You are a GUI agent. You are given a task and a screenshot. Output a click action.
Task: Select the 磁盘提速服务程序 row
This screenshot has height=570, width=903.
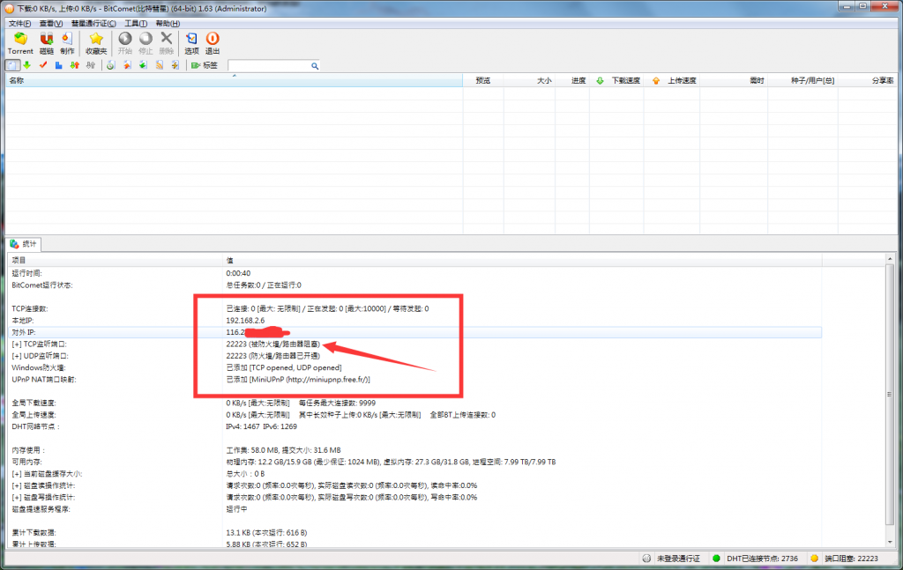pyautogui.click(x=414, y=509)
